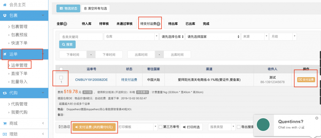Tick the checkbox for order row 1
Screen dimensions: 321x138
pyautogui.click(x=61, y=77)
